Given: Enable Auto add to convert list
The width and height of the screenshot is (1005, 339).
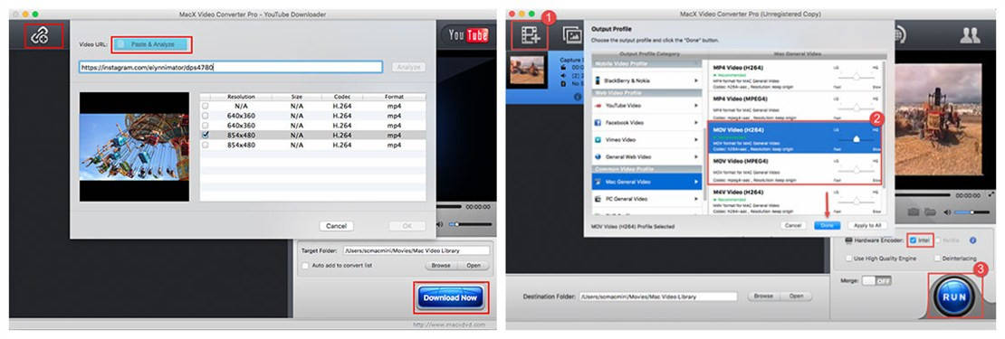Looking at the screenshot, I should pos(306,266).
